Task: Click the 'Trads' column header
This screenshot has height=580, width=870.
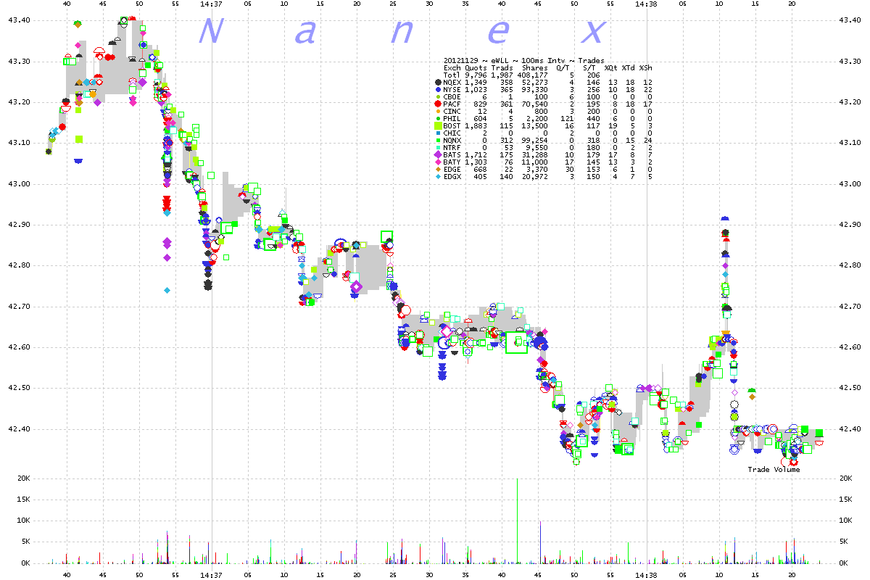Action: (502, 68)
